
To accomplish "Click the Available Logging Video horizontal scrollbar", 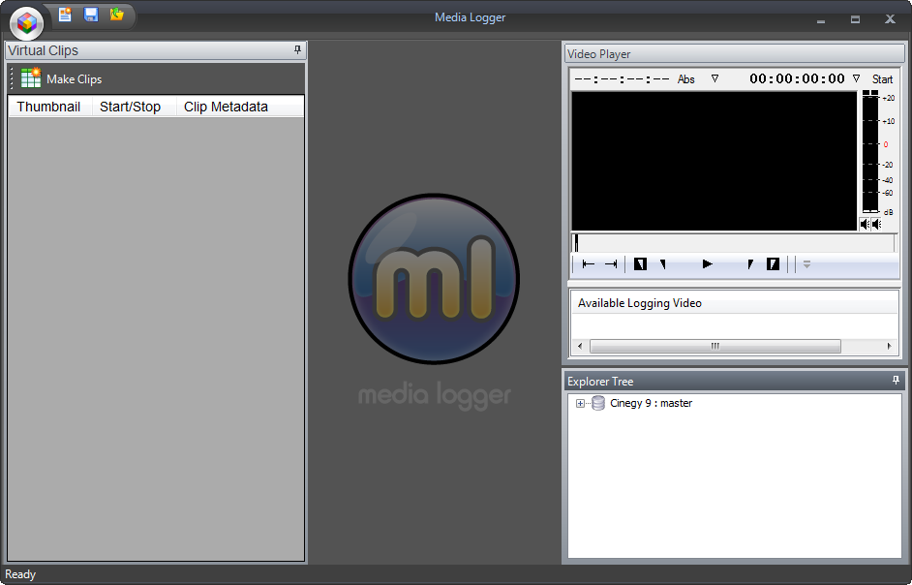I will click(714, 346).
